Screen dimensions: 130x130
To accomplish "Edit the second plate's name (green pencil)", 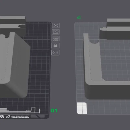I will pyautogui.click(x=79, y=18).
